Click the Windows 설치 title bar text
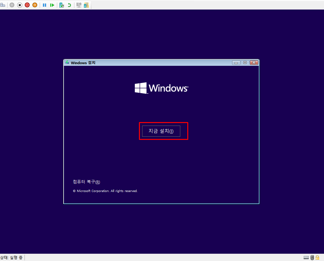This screenshot has width=324, height=261. click(x=83, y=63)
